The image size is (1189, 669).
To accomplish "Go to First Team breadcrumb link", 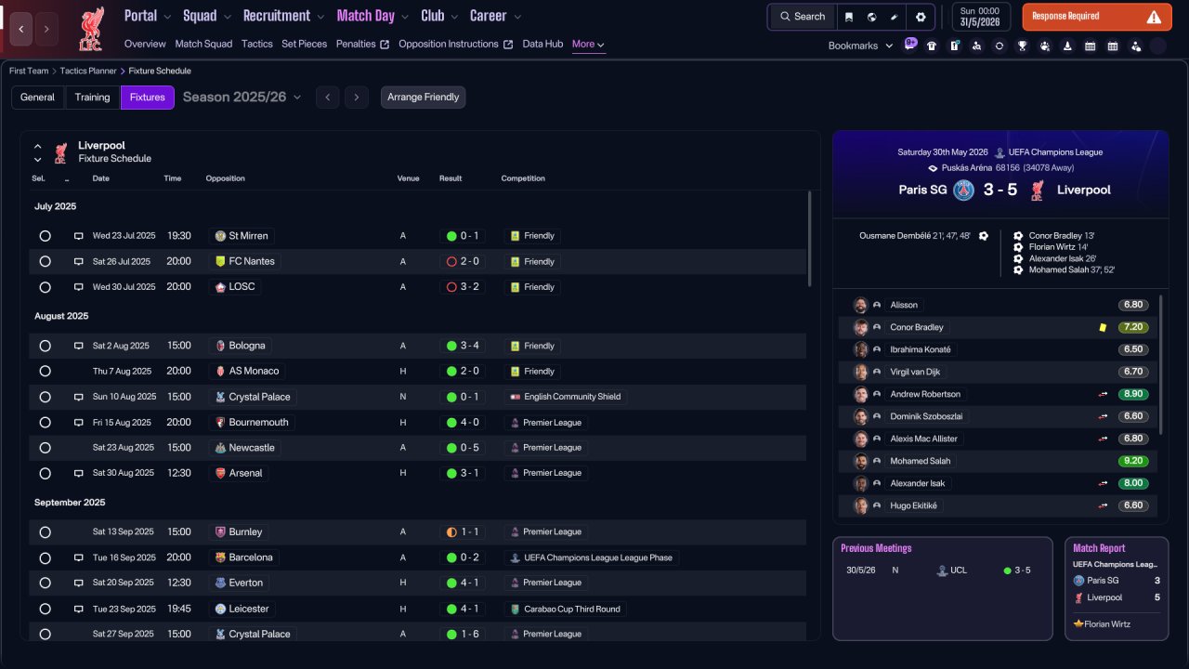I will pos(31,71).
